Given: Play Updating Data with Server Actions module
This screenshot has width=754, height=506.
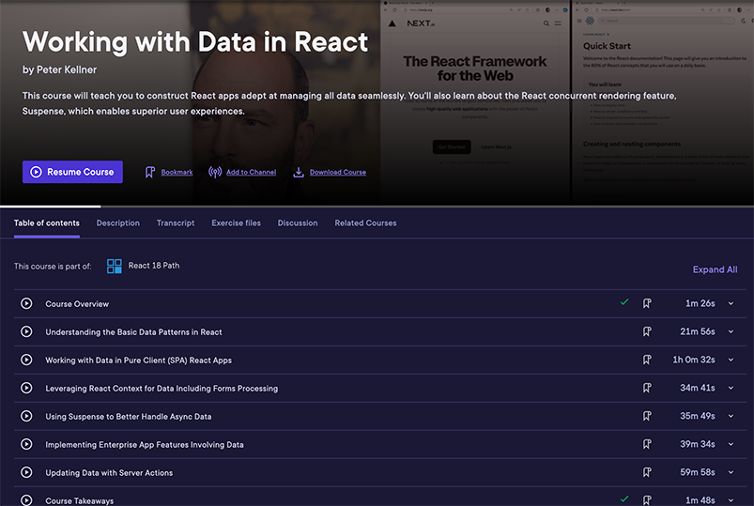Looking at the screenshot, I should point(26,472).
